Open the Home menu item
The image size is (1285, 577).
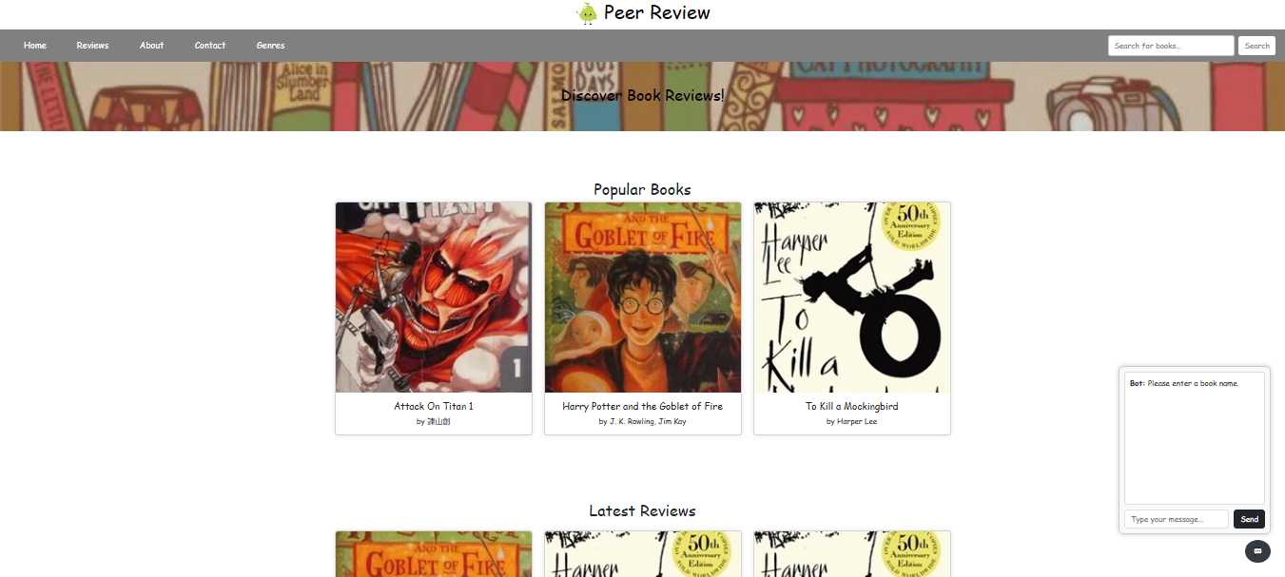(35, 46)
